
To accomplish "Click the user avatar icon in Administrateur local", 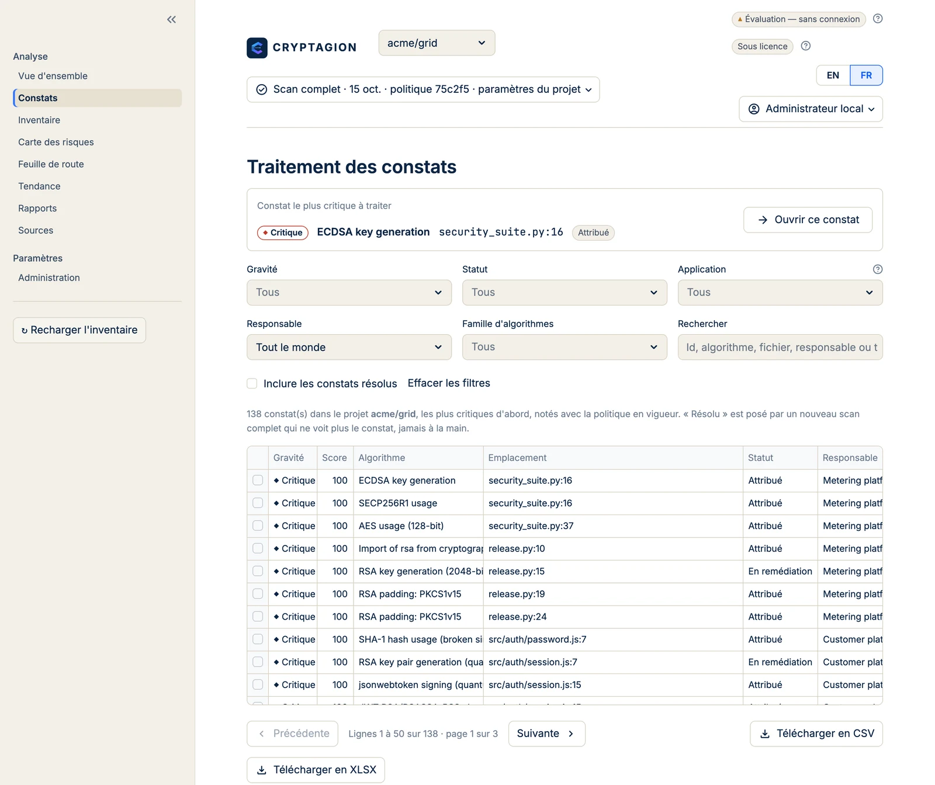I will pos(754,109).
